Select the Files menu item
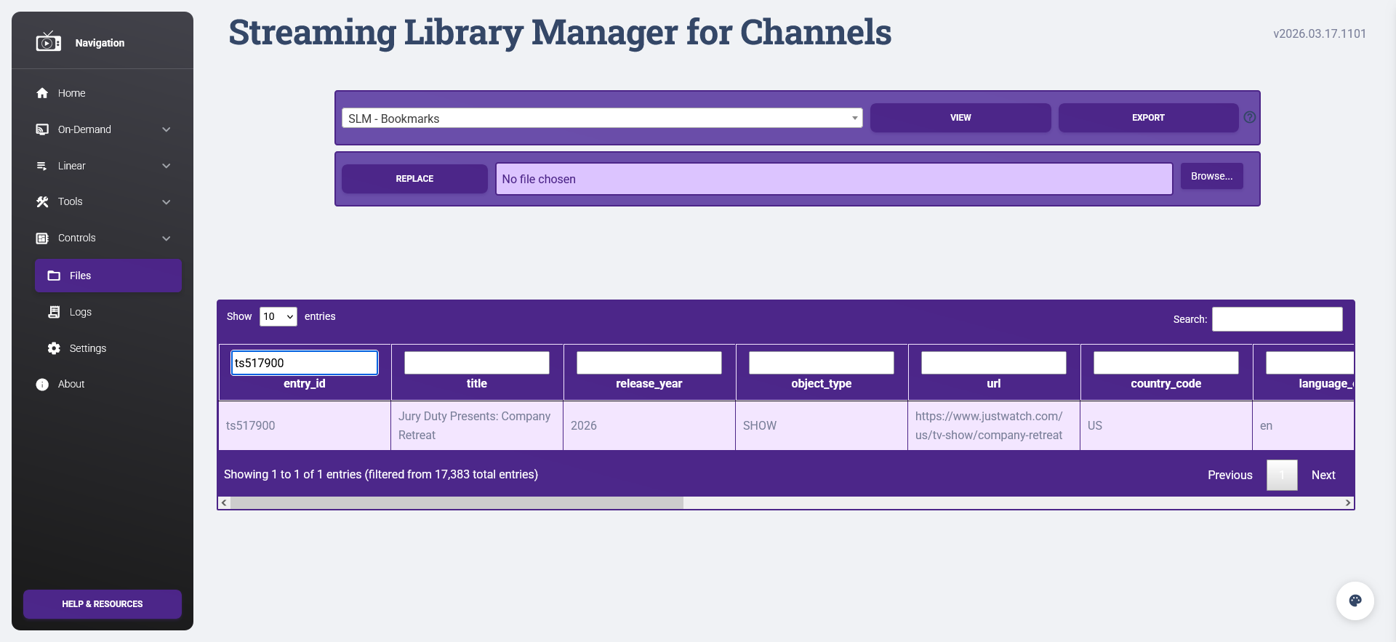Image resolution: width=1396 pixels, height=642 pixels. pyautogui.click(x=108, y=276)
